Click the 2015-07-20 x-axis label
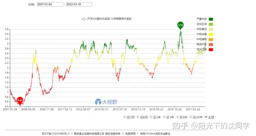Viewport: 256px width, 136px height. 120,109
